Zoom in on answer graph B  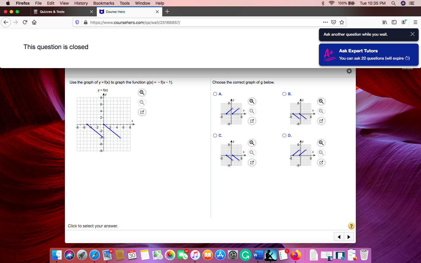(x=321, y=101)
